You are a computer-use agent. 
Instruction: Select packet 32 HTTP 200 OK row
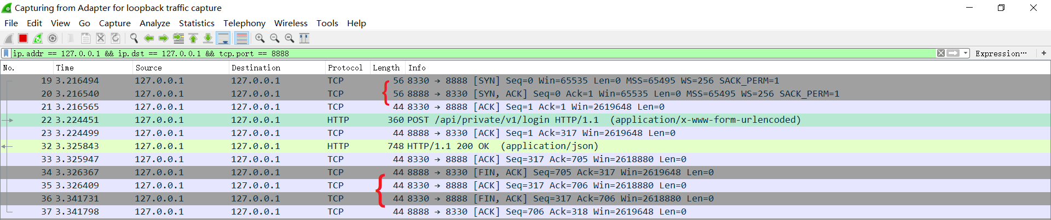[525, 146]
